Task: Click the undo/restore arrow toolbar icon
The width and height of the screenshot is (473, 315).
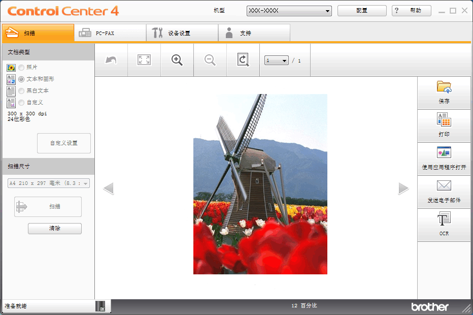Action: point(111,60)
